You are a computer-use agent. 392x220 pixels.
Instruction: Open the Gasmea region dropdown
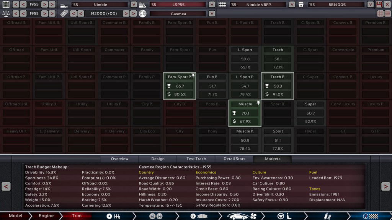(x=212, y=14)
